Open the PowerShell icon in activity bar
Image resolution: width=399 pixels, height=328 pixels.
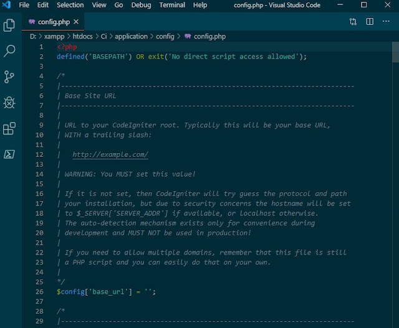coord(9,154)
